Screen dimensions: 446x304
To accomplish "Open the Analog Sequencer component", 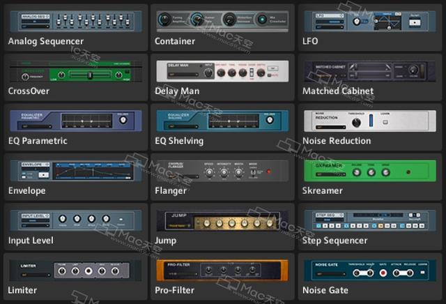I will coord(76,28).
